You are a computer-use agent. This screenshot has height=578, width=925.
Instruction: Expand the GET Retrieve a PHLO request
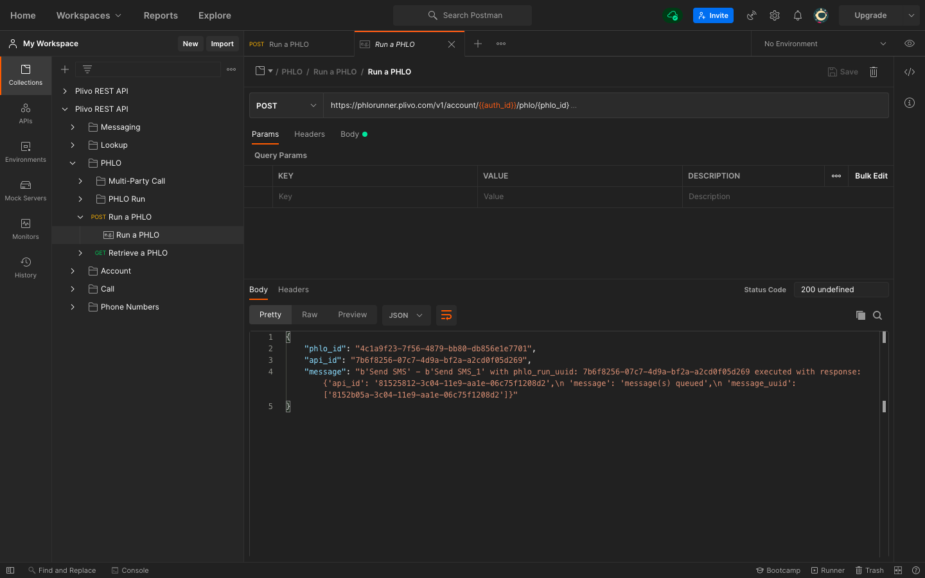tap(80, 253)
